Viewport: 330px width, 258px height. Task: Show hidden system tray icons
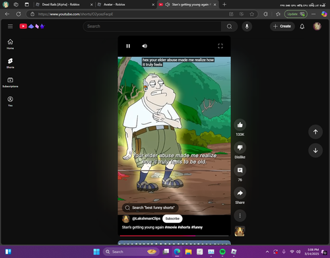267,251
